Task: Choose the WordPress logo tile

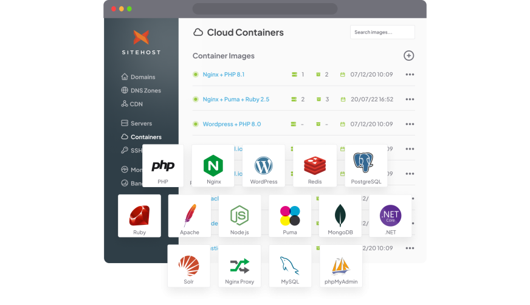Action: point(264,166)
